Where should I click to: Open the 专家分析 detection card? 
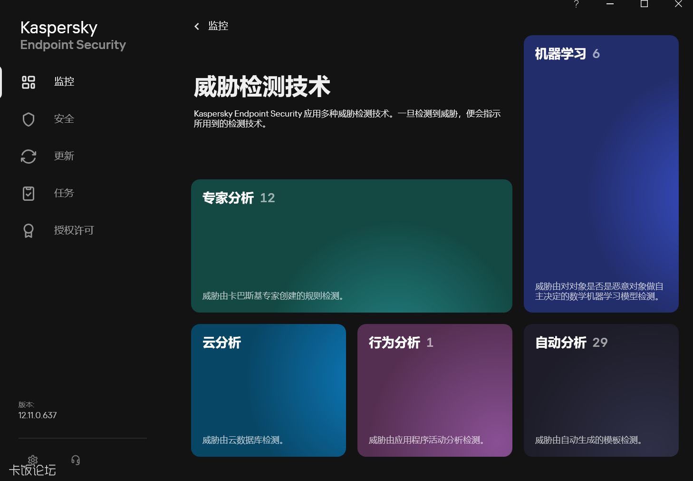pos(351,245)
